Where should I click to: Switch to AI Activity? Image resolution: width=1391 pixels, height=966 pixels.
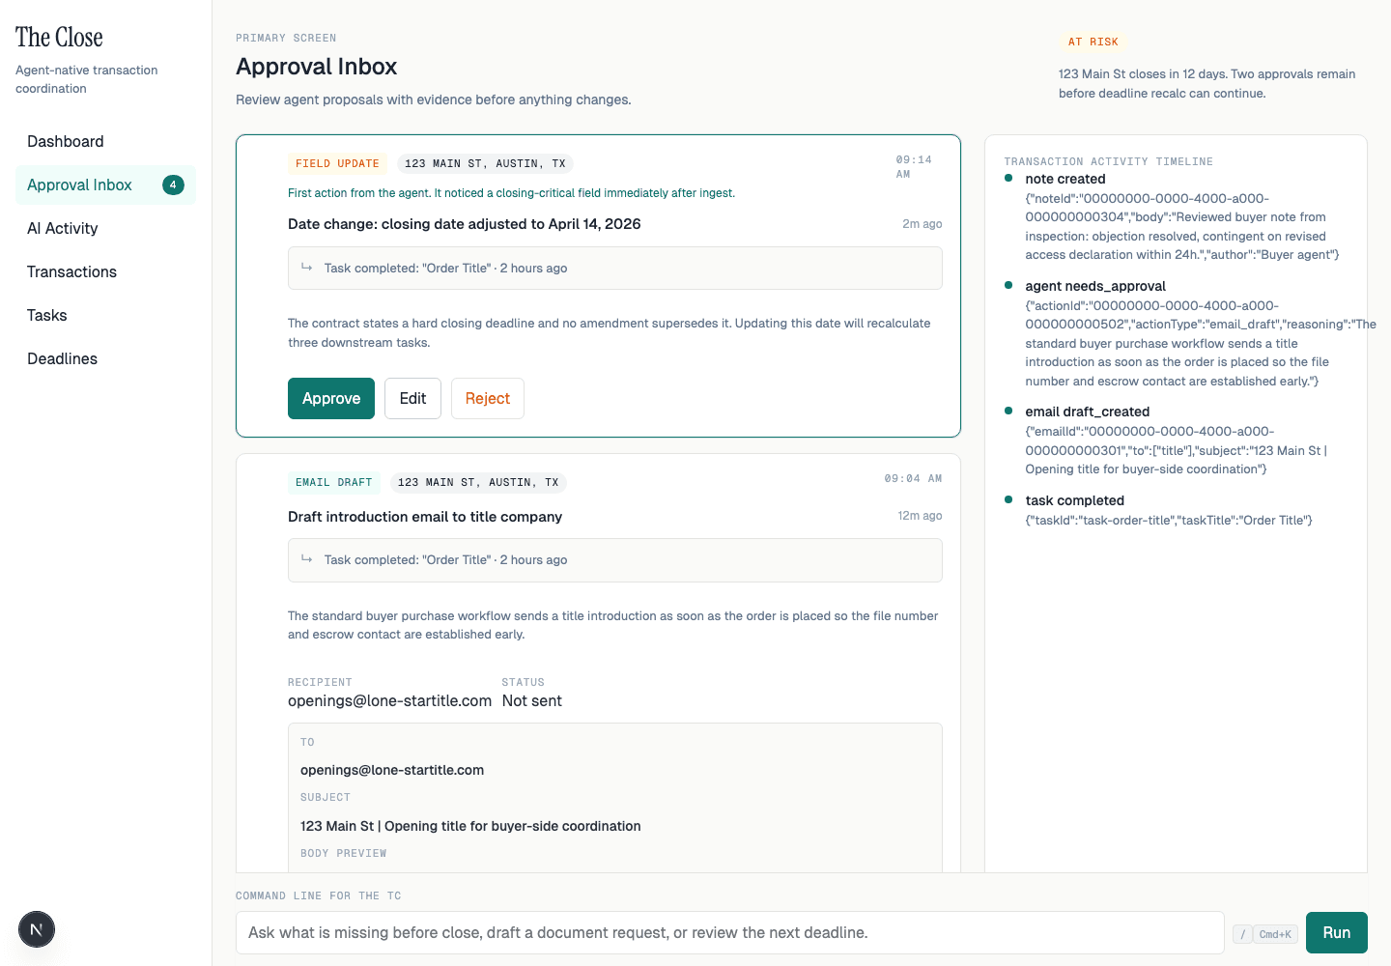pyautogui.click(x=62, y=228)
